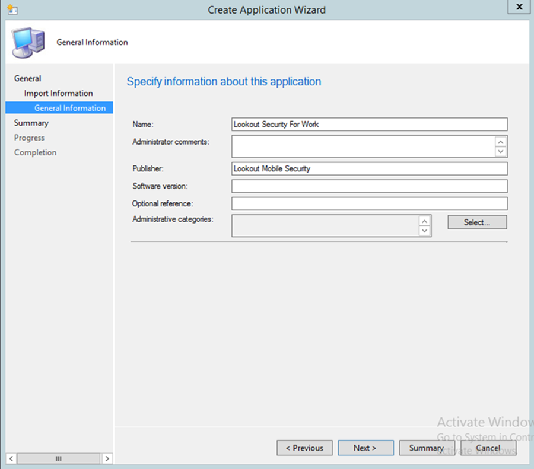The image size is (534, 469).
Task: Select the Completion step in sidebar
Action: tap(36, 152)
